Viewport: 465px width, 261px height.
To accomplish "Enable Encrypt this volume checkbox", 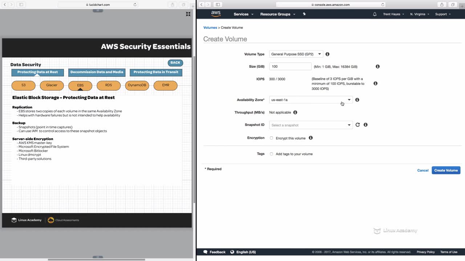I will (x=271, y=138).
